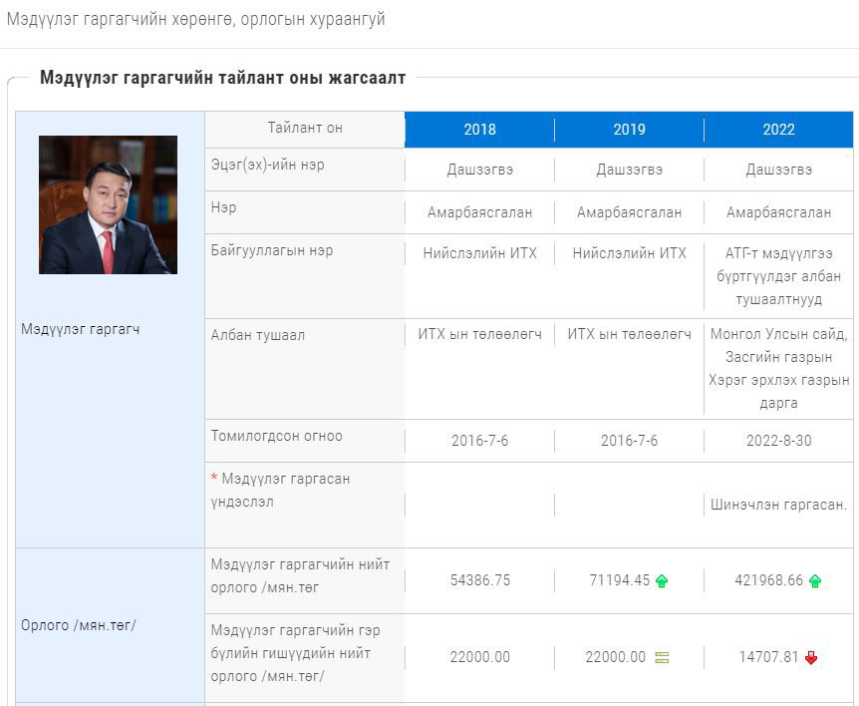Click 'Амарбаясгалан' in the 2018 column
The image size is (859, 706).
point(480,212)
